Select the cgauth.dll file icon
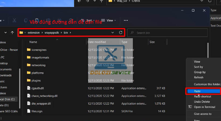This screenshot has width=221, height=121. tap(29, 88)
